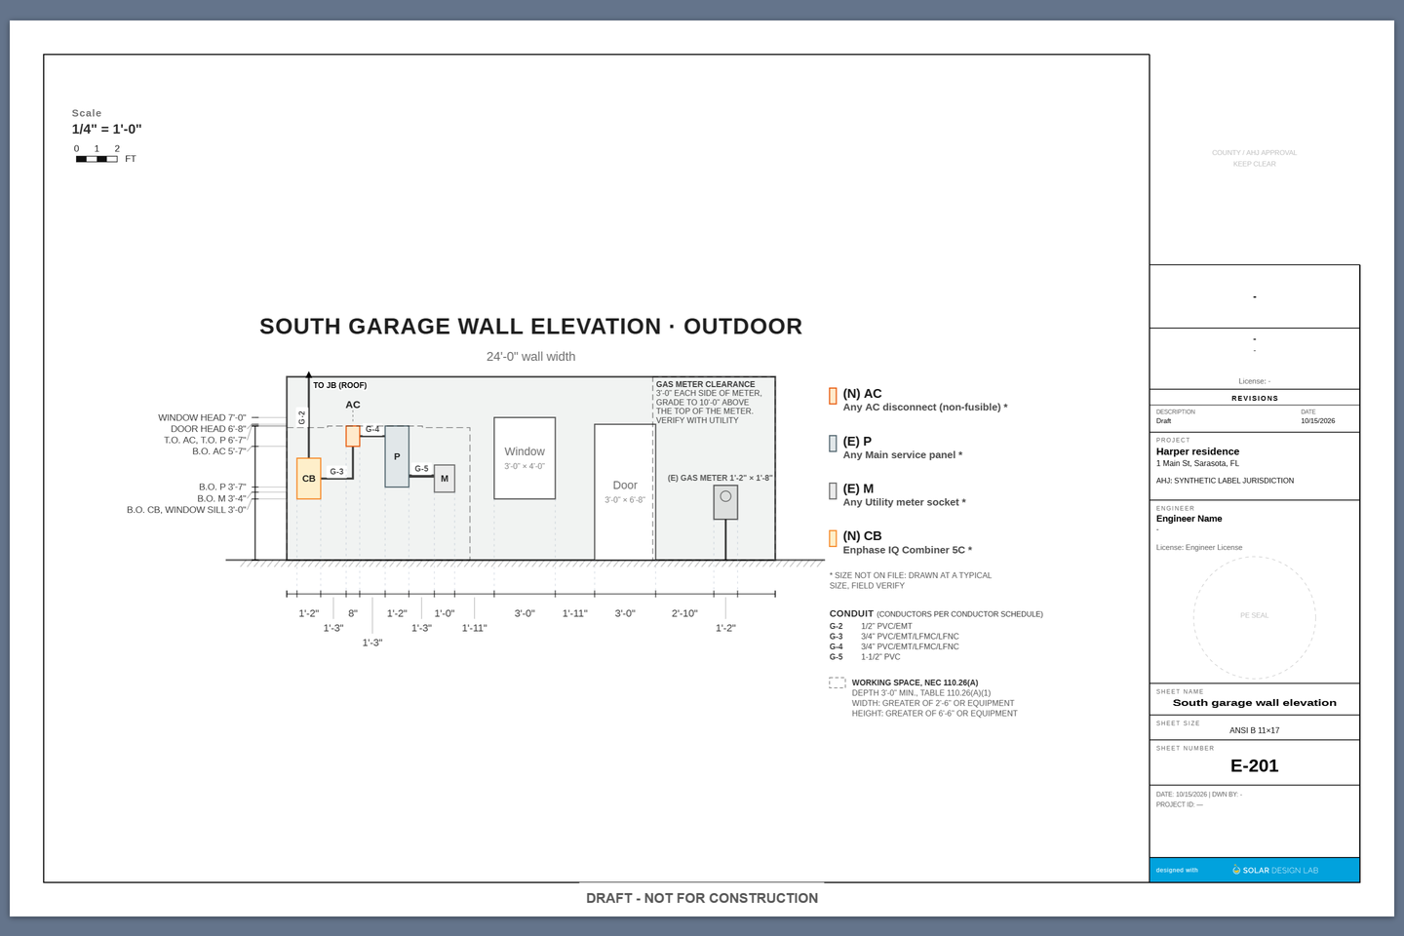Click the 'WINDOW HEAD 7'-0"' height label
The height and width of the screenshot is (936, 1404).
[202, 417]
